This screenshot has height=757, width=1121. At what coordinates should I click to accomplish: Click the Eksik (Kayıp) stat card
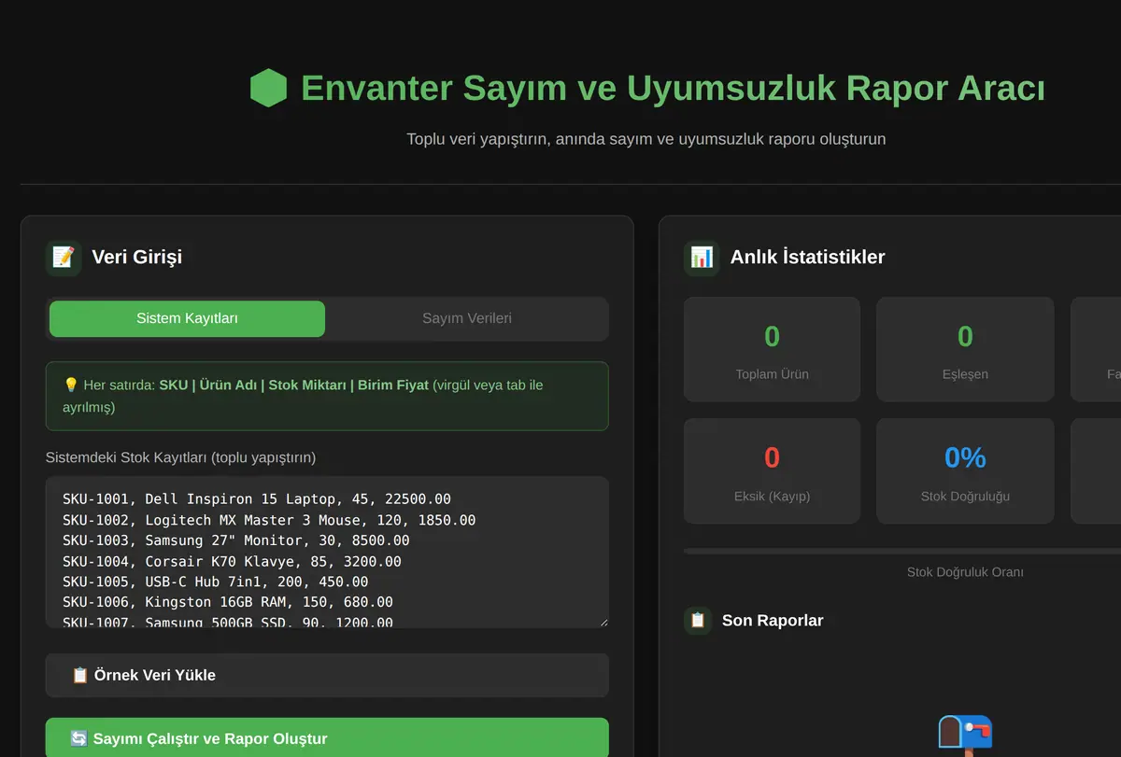(772, 470)
